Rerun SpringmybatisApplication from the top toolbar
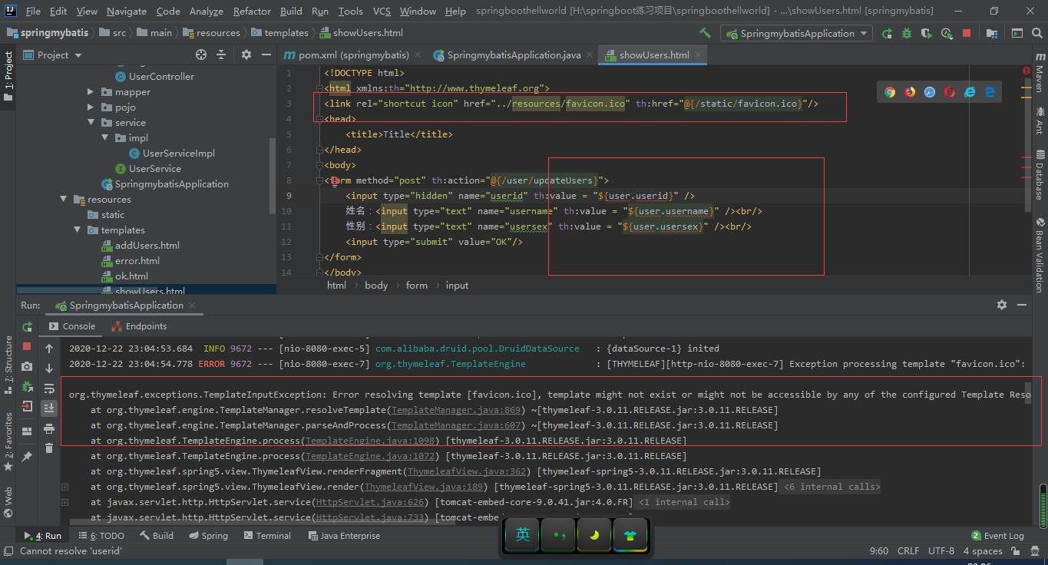The width and height of the screenshot is (1048, 565). [x=888, y=33]
